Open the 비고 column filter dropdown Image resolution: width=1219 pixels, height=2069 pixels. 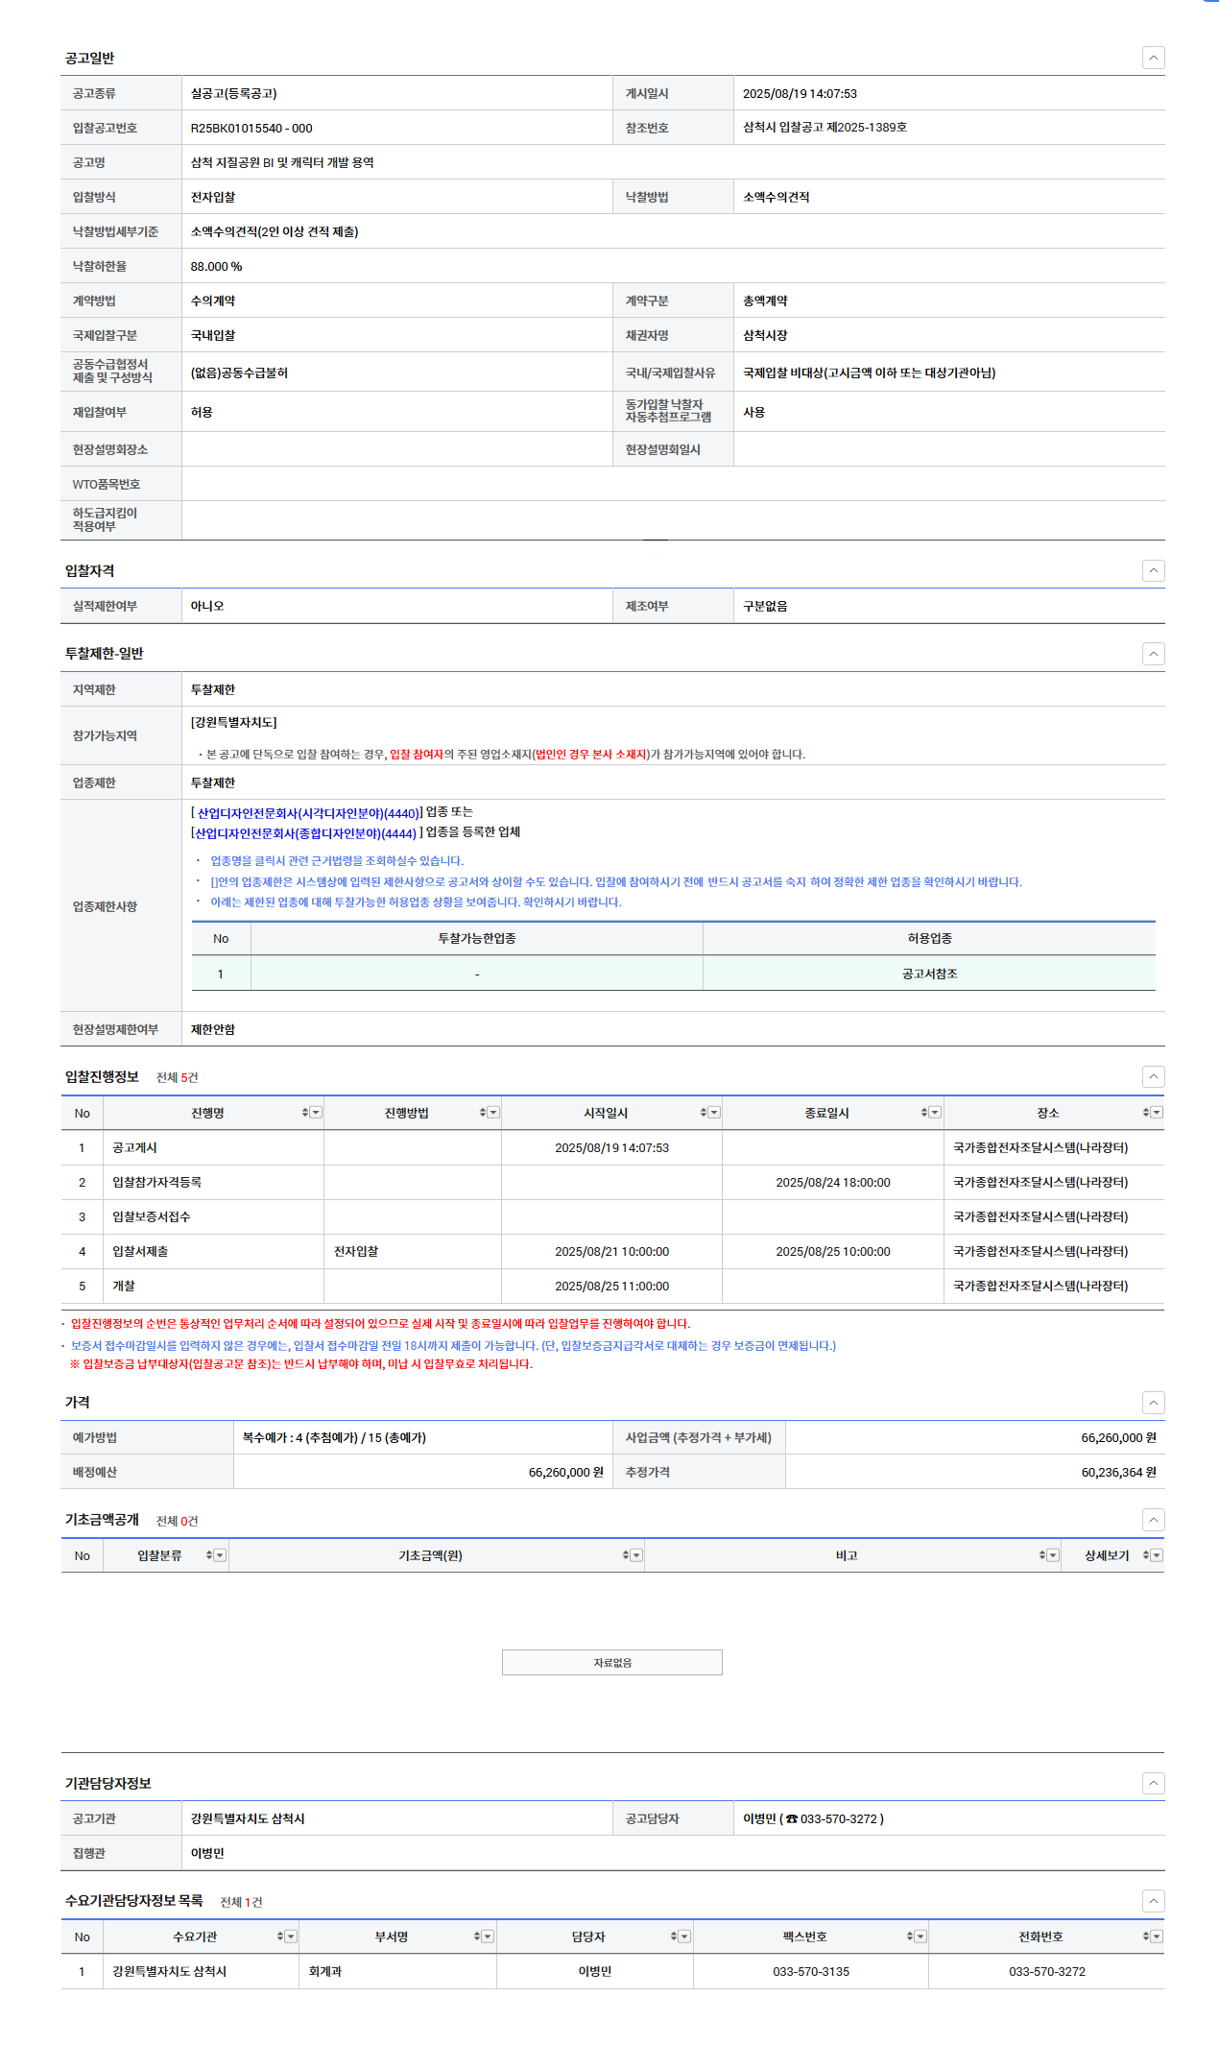(1054, 1555)
